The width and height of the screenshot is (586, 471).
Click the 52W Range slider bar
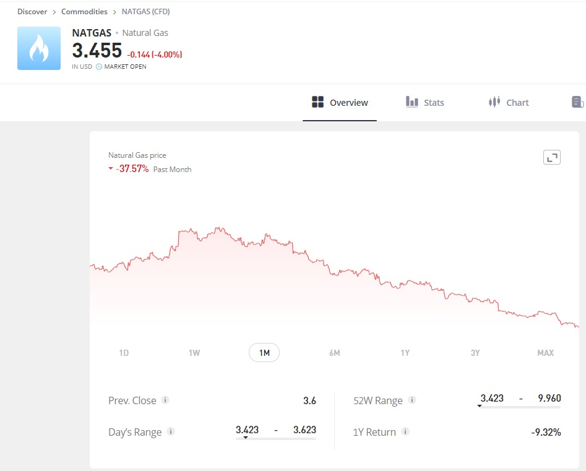coord(520,407)
